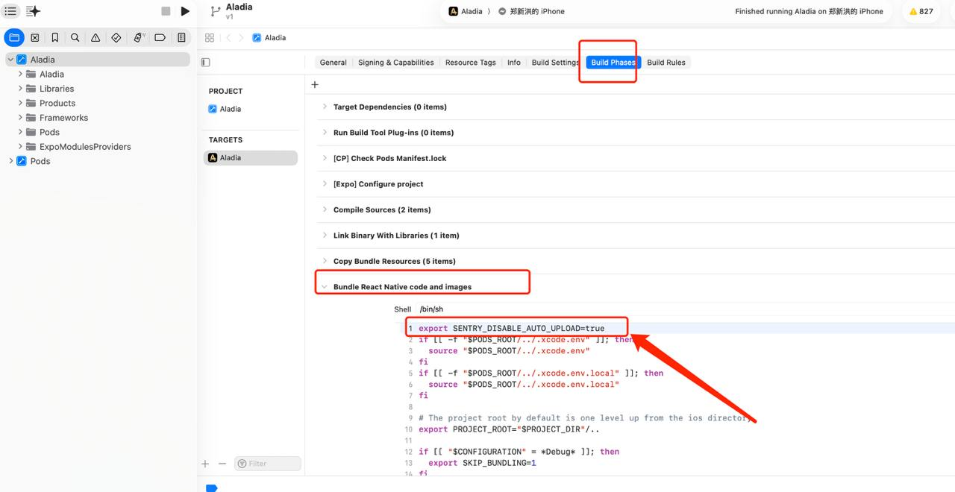The height and width of the screenshot is (492, 955).
Task: Open the 827 warnings indicator
Action: pos(921,11)
